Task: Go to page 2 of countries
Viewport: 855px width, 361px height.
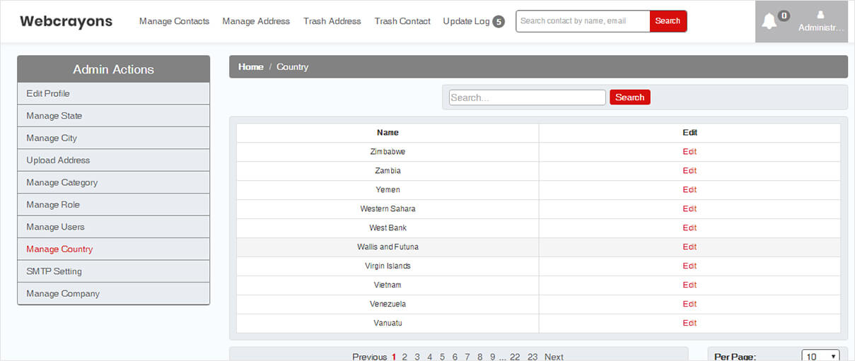Action: pos(405,357)
